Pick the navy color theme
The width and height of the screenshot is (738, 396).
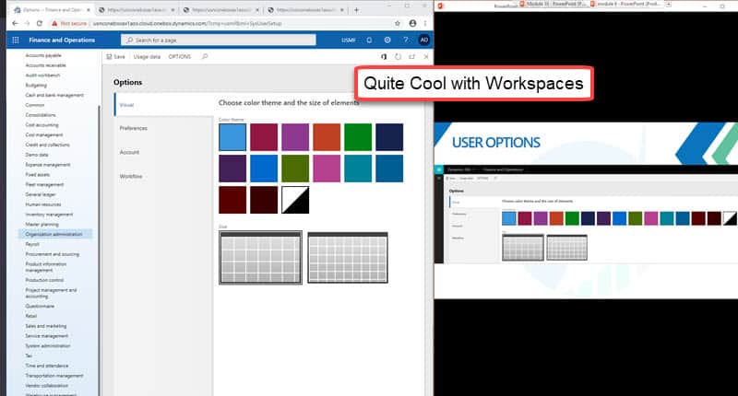coord(389,136)
